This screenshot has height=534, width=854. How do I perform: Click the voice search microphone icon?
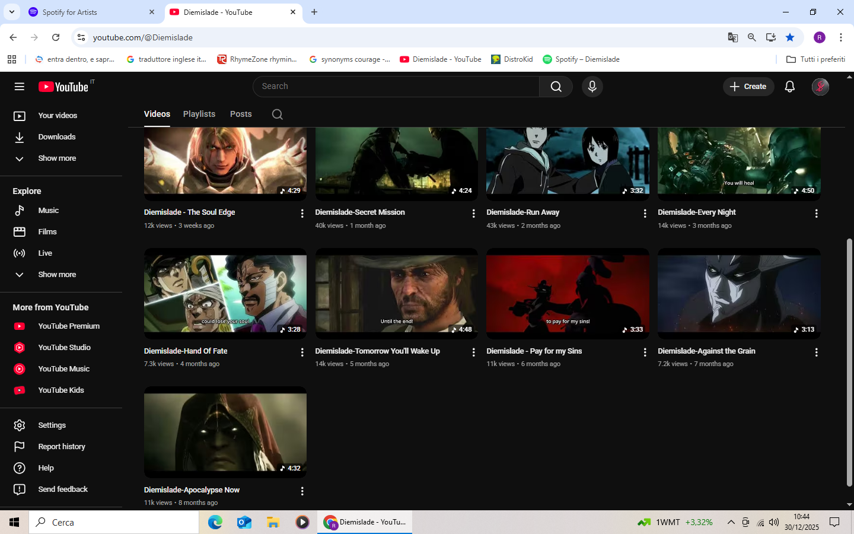(592, 87)
